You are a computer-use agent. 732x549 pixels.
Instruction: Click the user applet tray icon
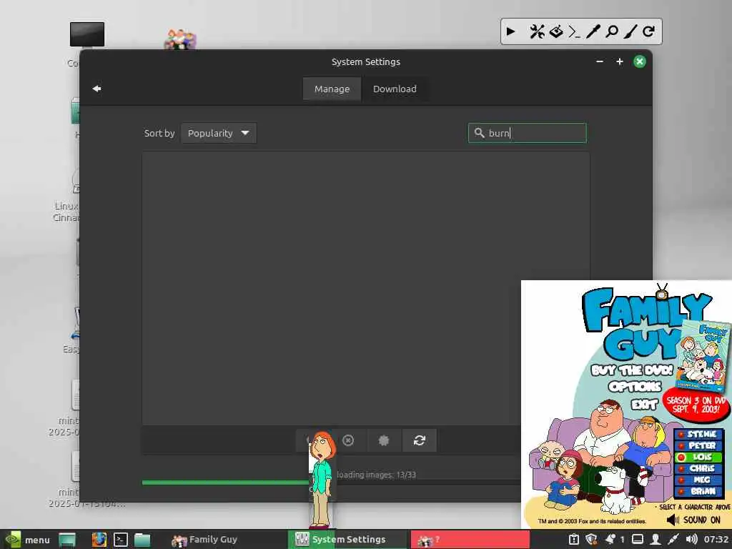(656, 539)
